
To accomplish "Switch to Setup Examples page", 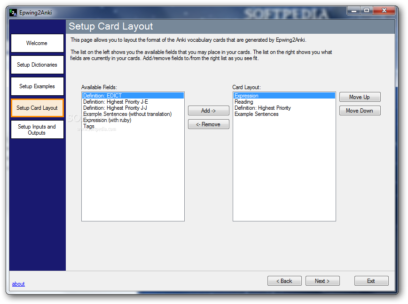I will click(x=37, y=86).
